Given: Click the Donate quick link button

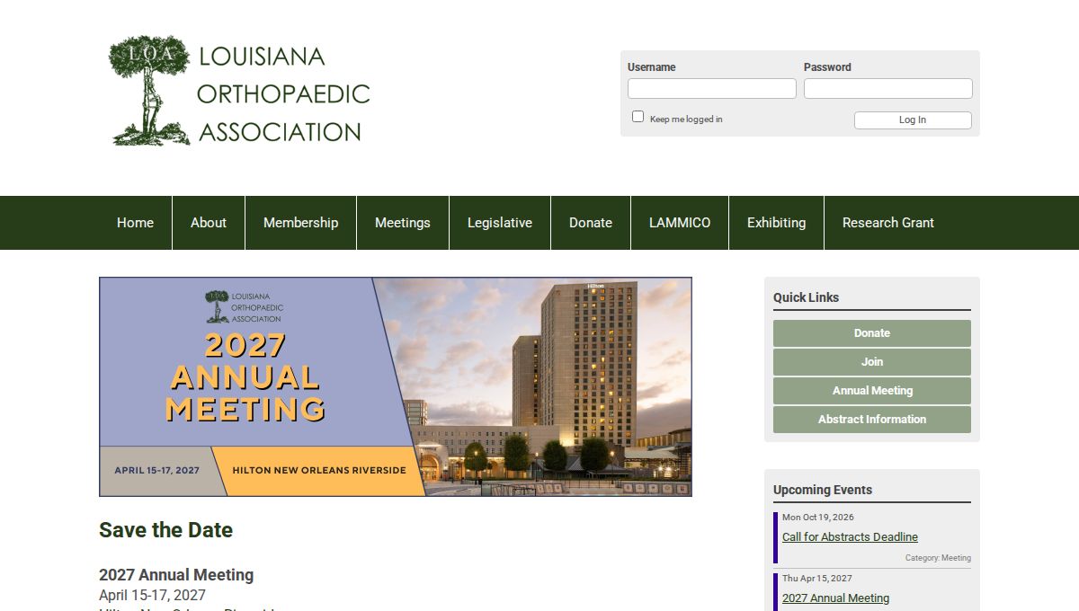Looking at the screenshot, I should coord(872,333).
